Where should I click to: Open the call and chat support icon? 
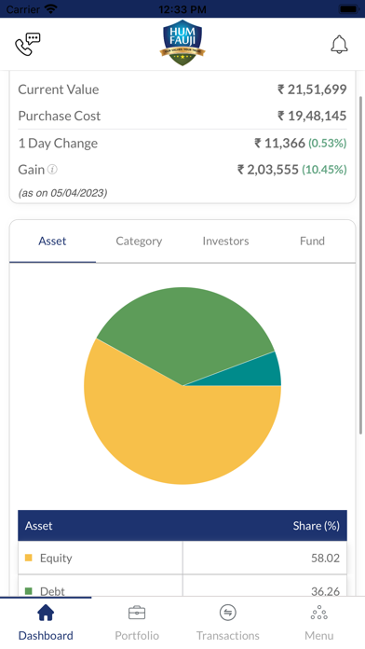[28, 44]
